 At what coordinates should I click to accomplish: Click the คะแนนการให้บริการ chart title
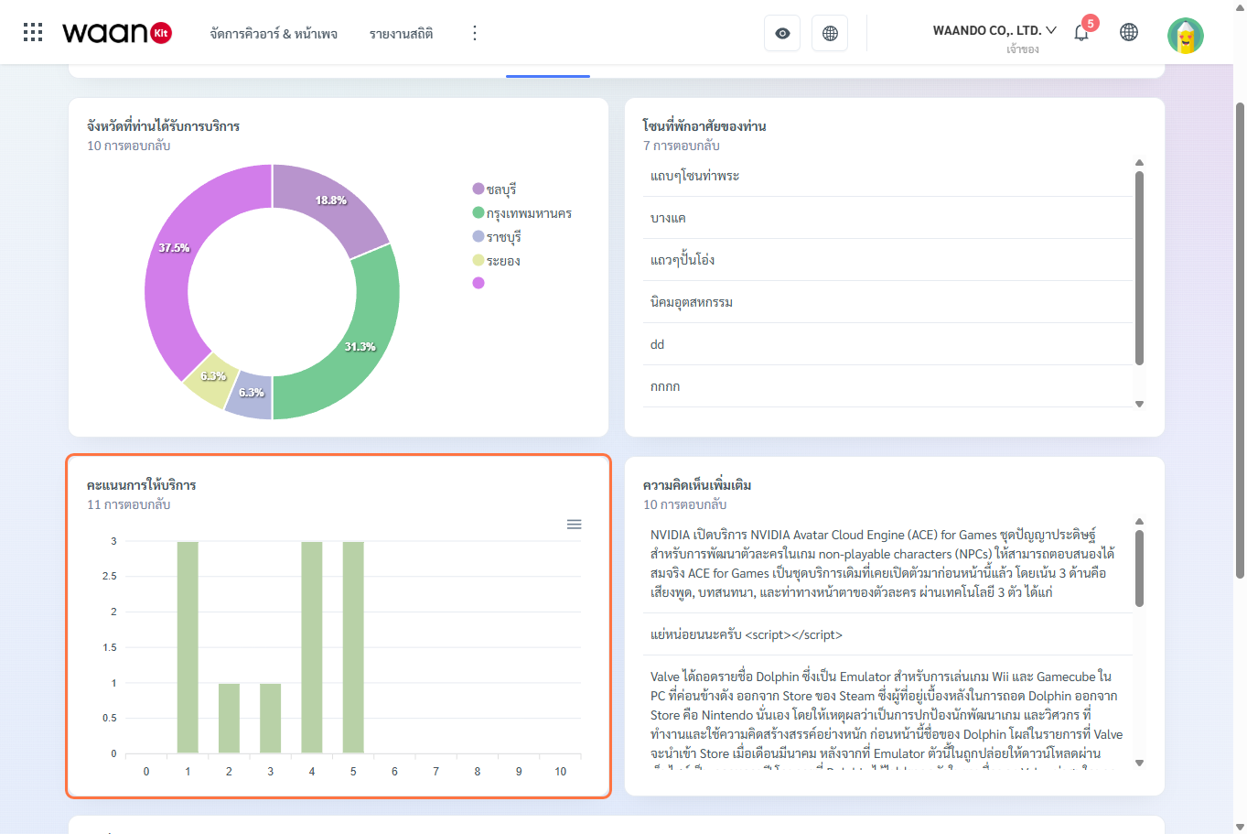pos(142,485)
